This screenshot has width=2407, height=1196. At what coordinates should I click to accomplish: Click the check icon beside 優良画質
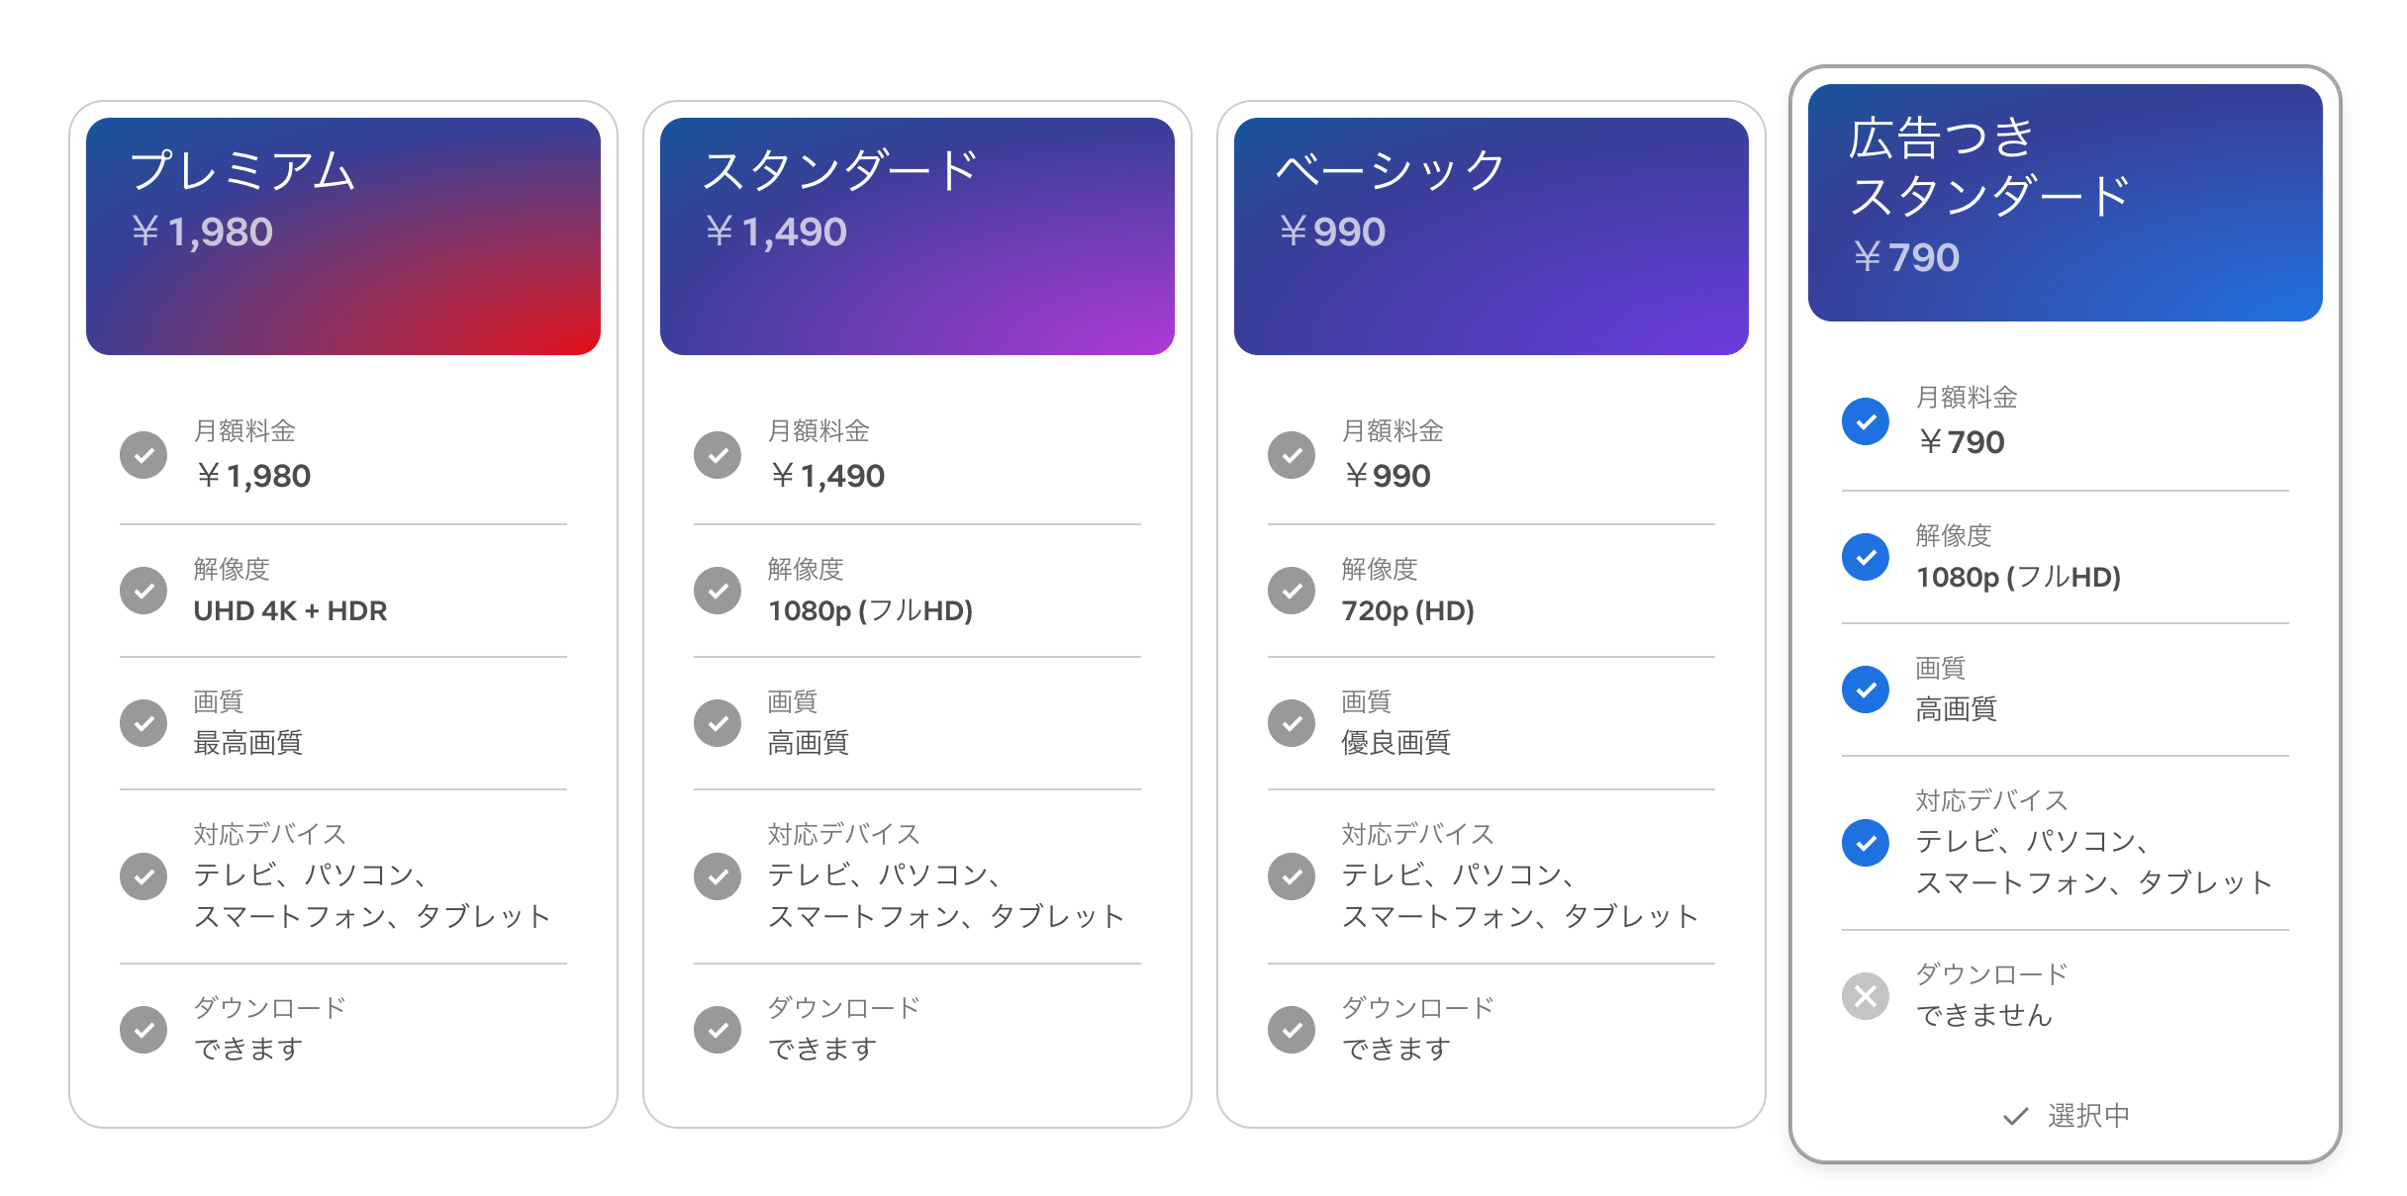(x=1292, y=723)
